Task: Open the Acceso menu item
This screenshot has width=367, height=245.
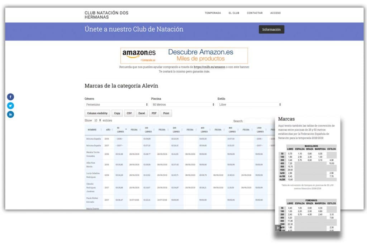Action: pos(276,13)
